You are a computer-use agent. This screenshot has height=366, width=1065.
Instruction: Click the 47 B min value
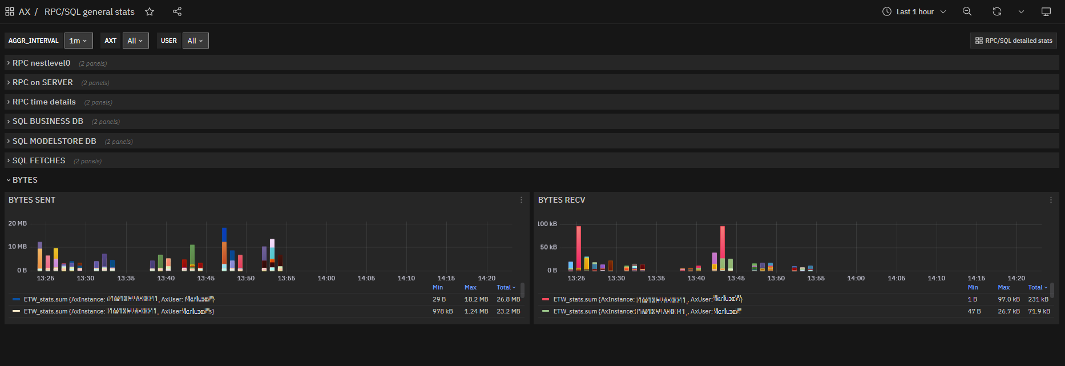974,311
